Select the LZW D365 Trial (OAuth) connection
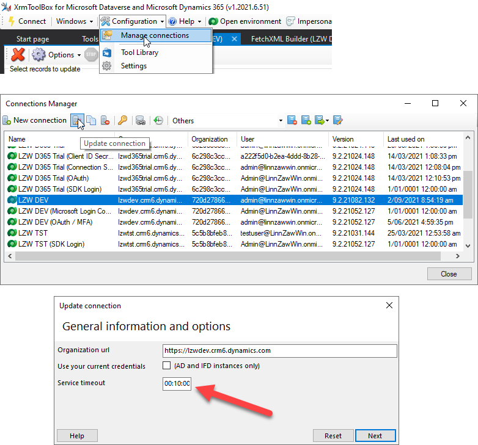478x445 pixels. tap(234, 178)
